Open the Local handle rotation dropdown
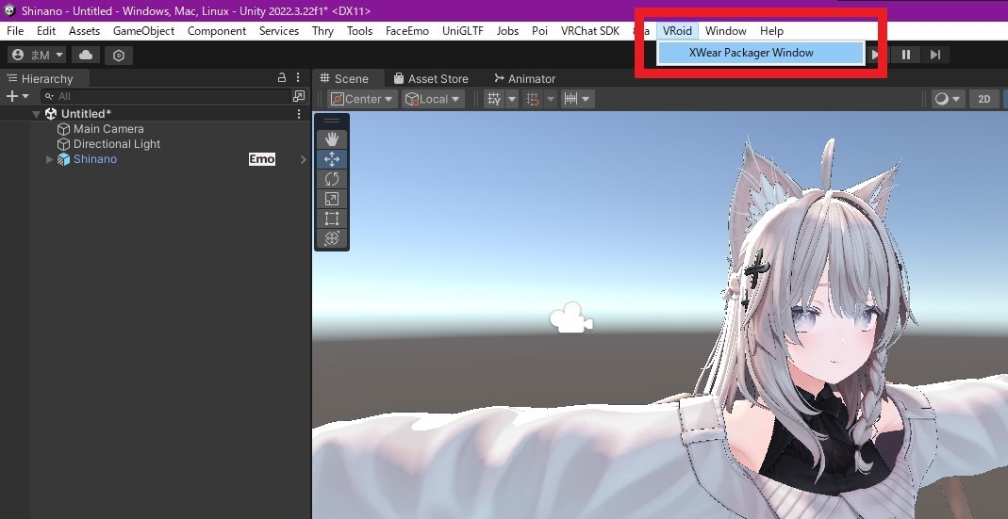This screenshot has height=519, width=1008. click(x=433, y=99)
